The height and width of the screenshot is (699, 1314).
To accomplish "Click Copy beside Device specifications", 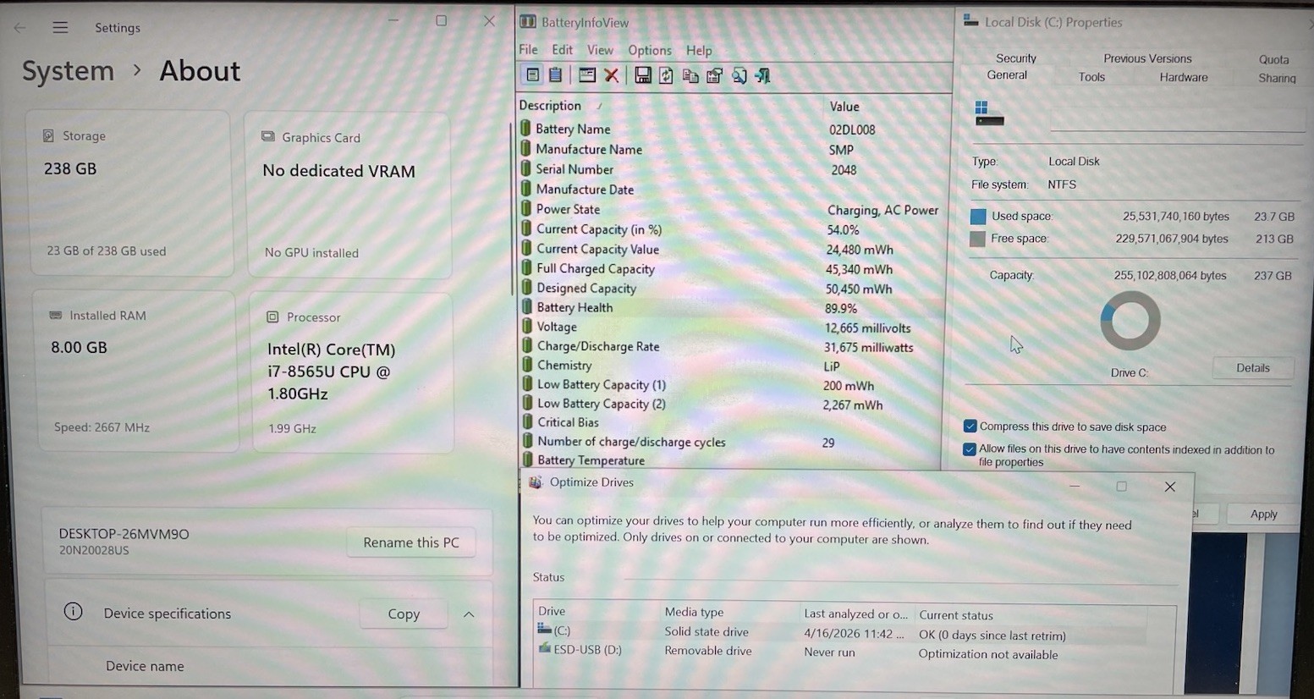I will tap(404, 614).
